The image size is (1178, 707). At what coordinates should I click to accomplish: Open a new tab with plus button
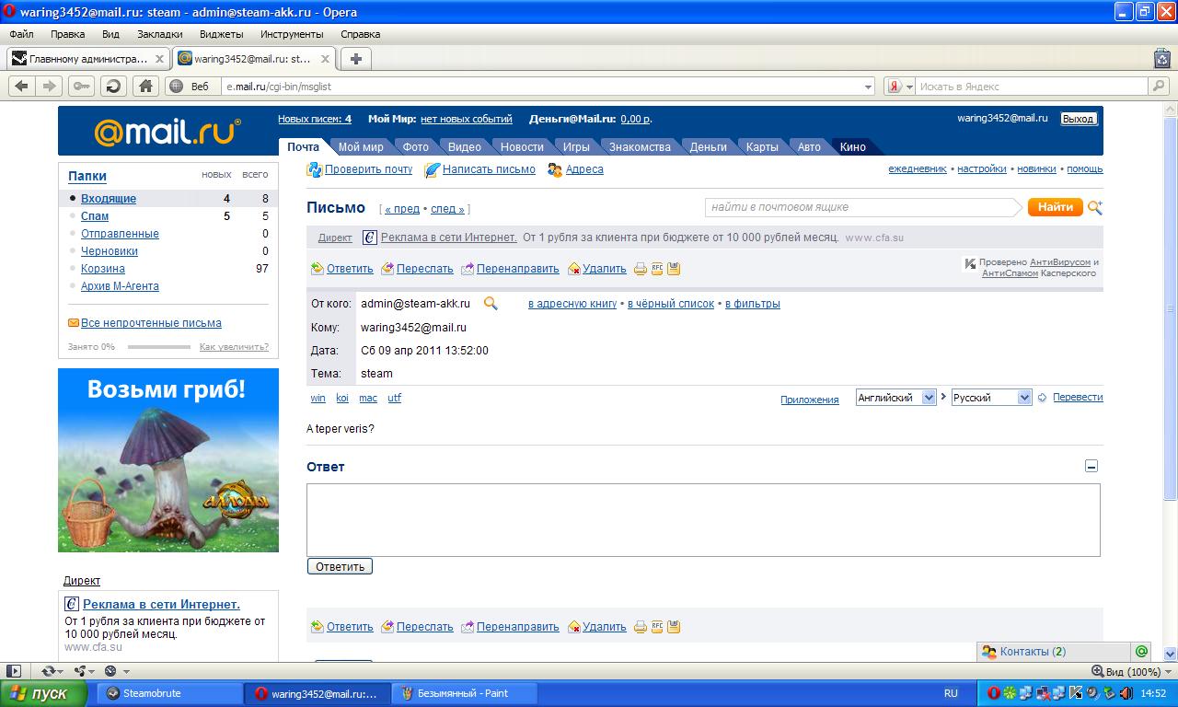pyautogui.click(x=355, y=59)
